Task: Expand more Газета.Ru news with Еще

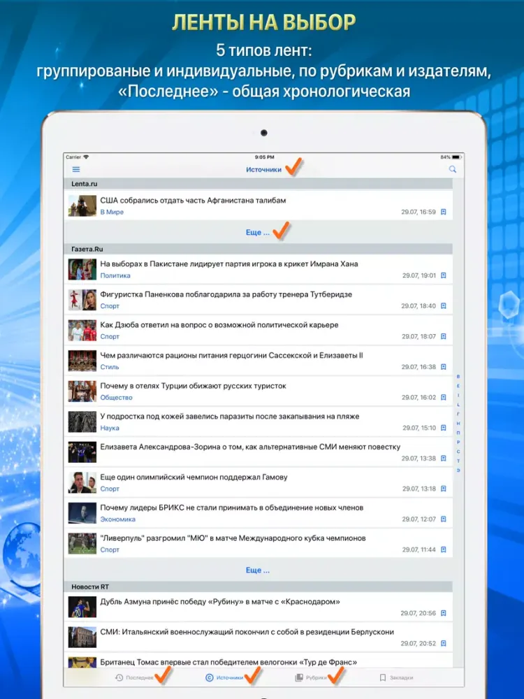Action: point(258,570)
